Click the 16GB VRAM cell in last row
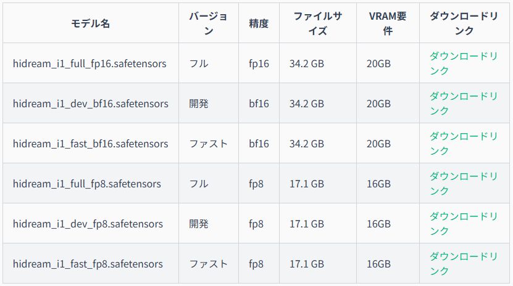Viewport: 513px width, 286px height. click(x=378, y=264)
